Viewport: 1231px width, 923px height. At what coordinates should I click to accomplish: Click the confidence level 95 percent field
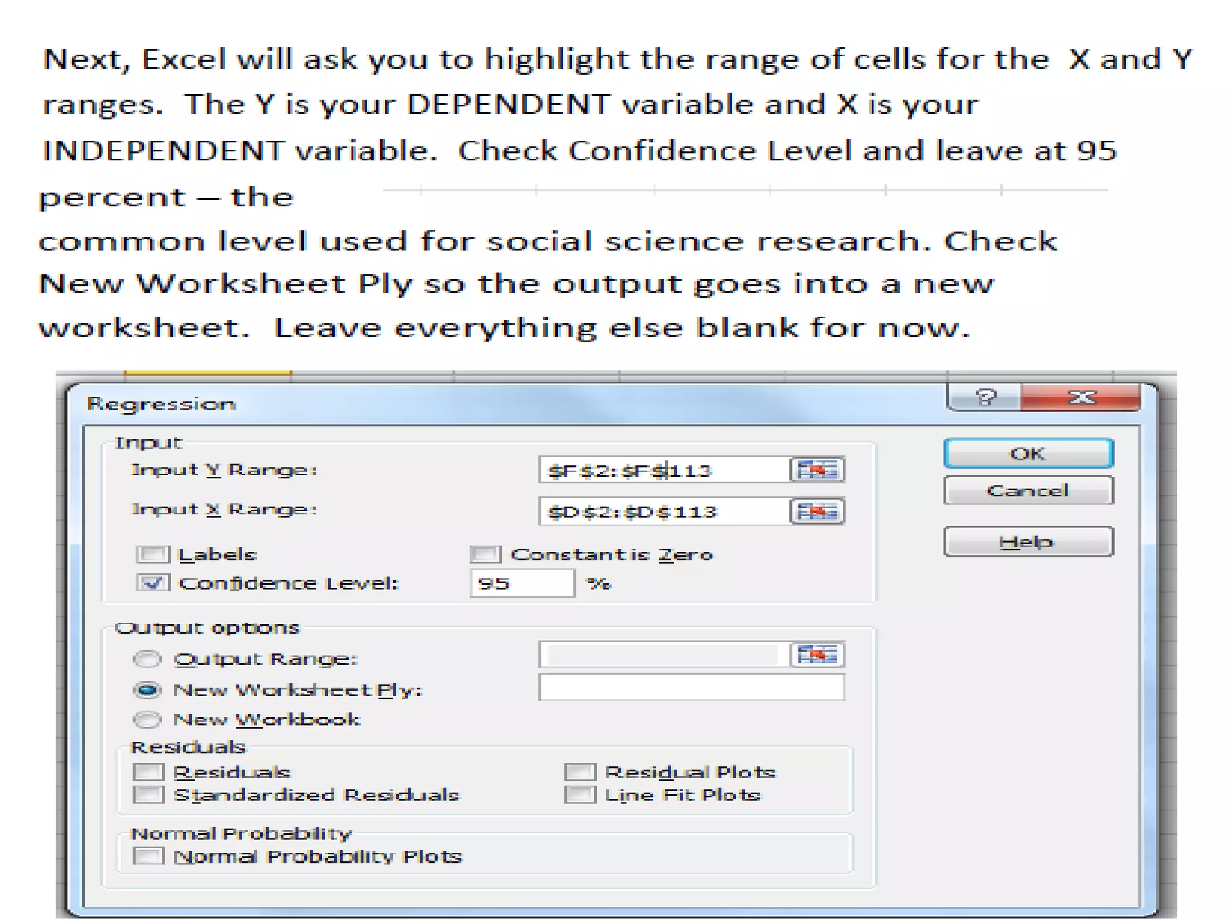[522, 583]
